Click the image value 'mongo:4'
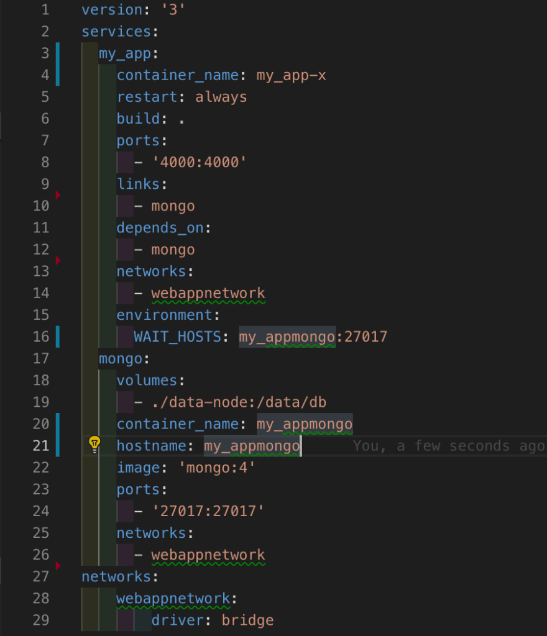The image size is (547, 636). [217, 468]
